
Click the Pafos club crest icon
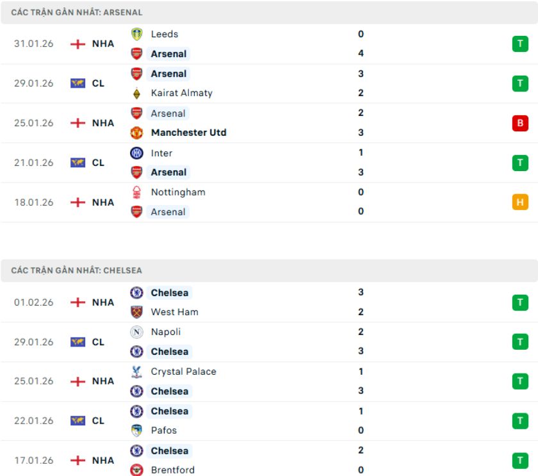(136, 431)
